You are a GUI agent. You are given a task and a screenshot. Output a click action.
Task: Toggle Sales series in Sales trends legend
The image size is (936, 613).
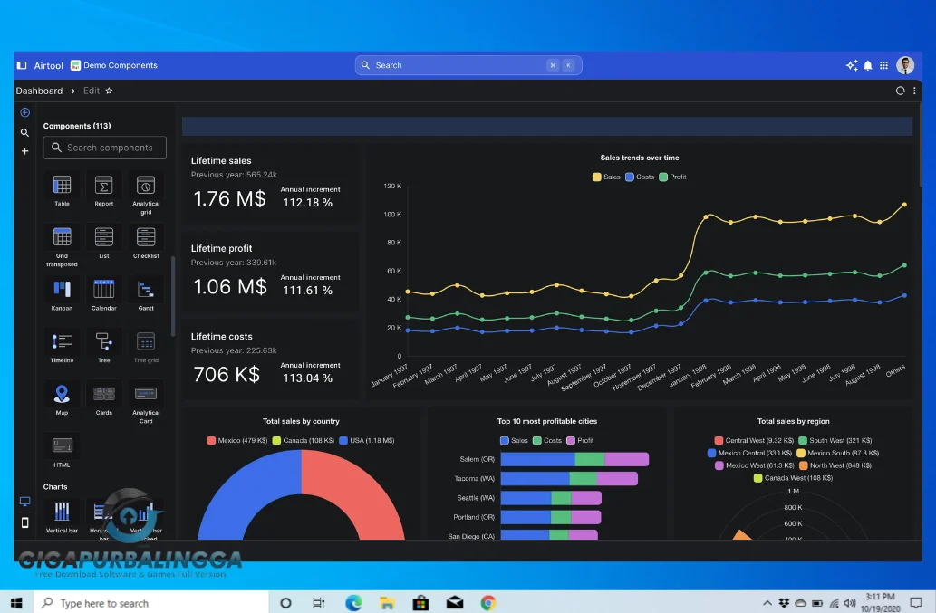[606, 177]
